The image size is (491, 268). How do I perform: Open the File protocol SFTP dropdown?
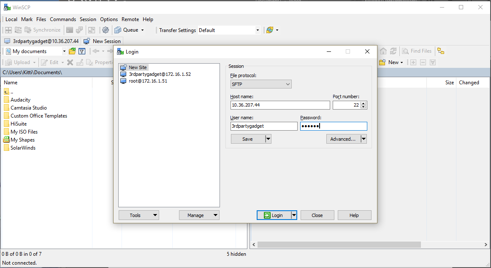coord(261,84)
